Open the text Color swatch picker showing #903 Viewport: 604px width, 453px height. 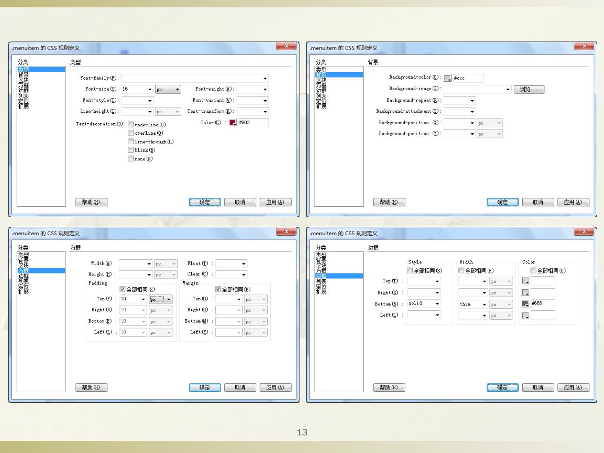tap(232, 123)
